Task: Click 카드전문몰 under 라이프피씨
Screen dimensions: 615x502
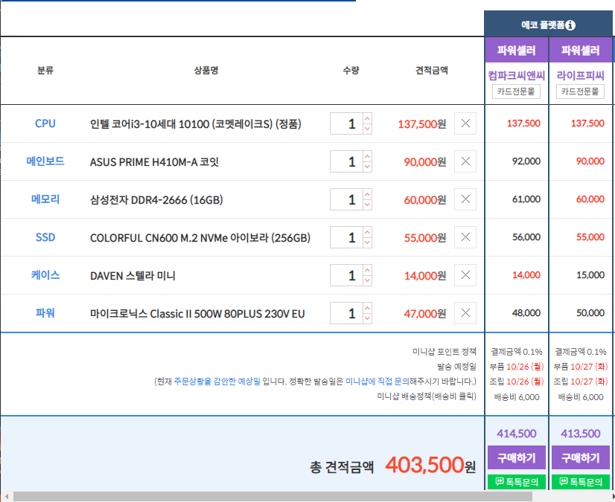Action: click(580, 91)
